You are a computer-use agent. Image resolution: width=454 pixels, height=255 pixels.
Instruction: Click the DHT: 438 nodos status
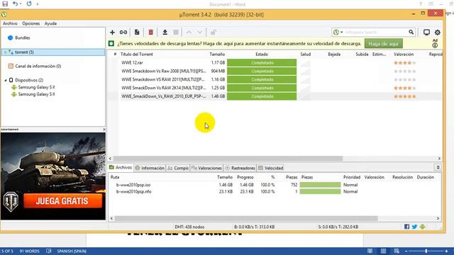[x=189, y=227]
